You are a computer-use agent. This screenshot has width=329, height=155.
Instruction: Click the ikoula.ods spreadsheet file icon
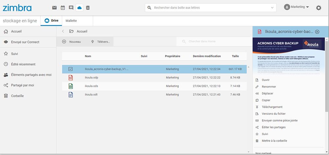tap(71, 86)
